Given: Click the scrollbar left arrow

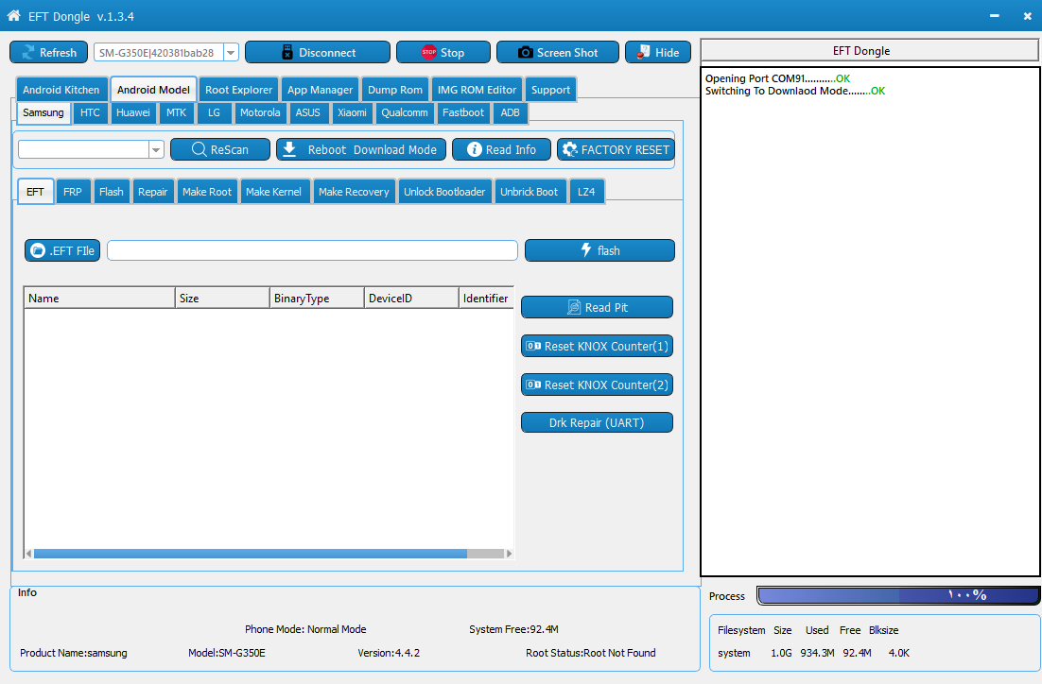Looking at the screenshot, I should [28, 554].
